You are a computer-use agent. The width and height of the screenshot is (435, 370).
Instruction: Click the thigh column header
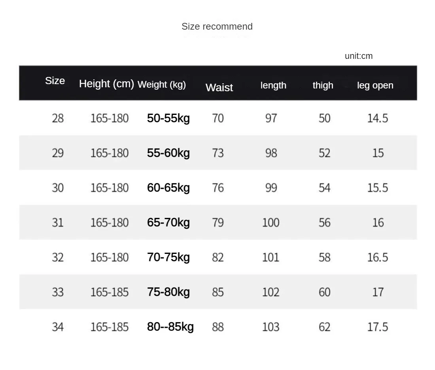pyautogui.click(x=323, y=85)
